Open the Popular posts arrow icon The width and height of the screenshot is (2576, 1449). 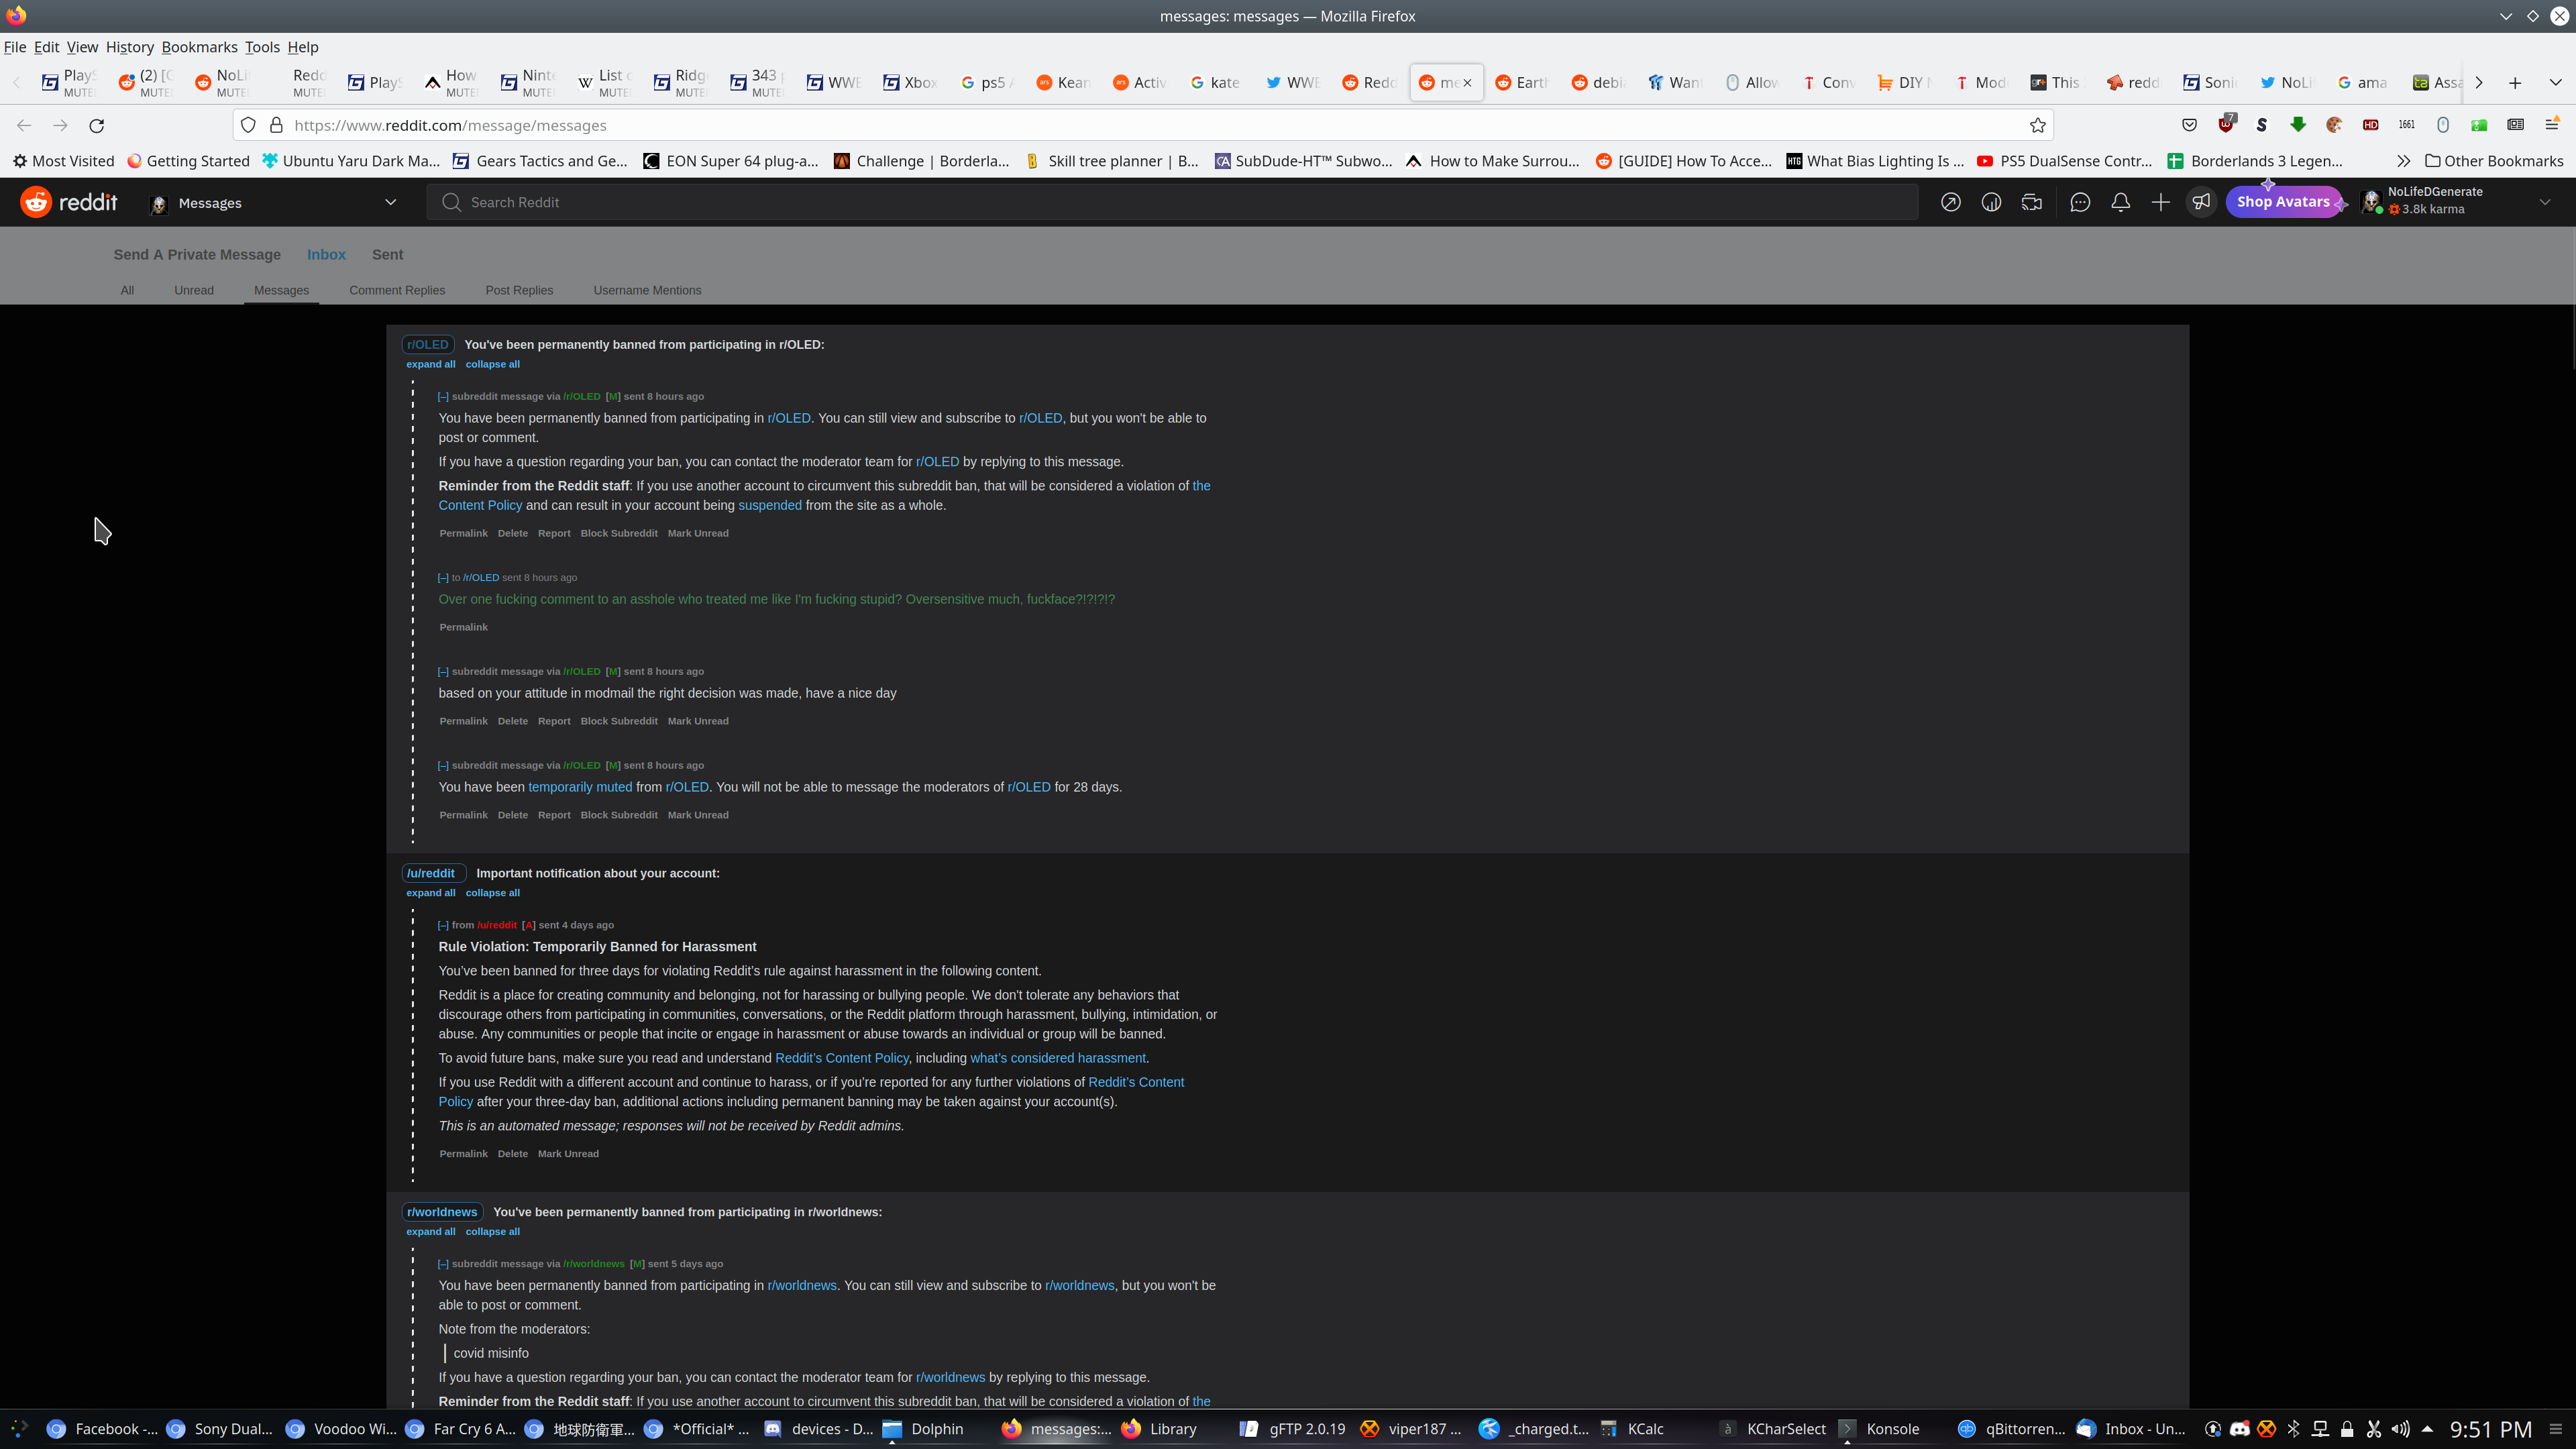pos(1950,202)
